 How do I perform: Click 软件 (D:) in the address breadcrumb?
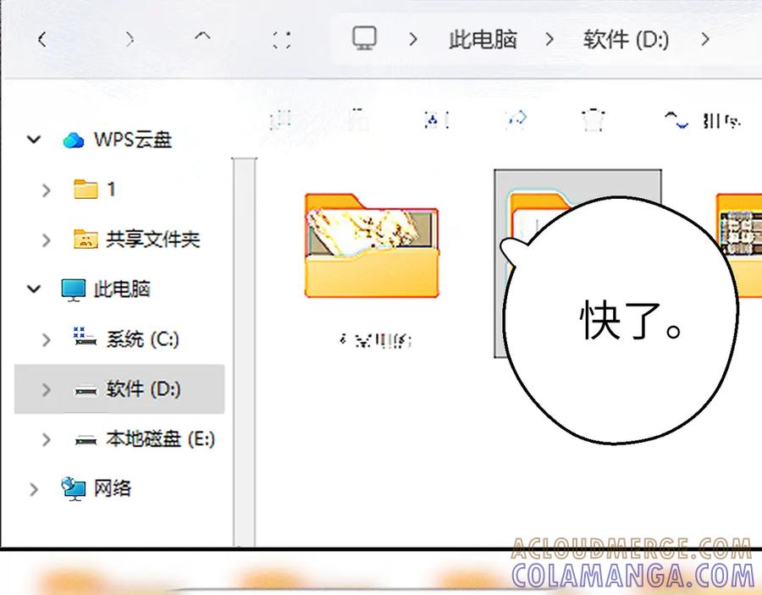(x=626, y=39)
